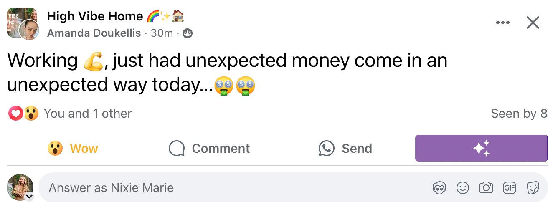Viewport: 558px width, 202px height.
Task: Open the sticker selector icon
Action: coord(533,188)
